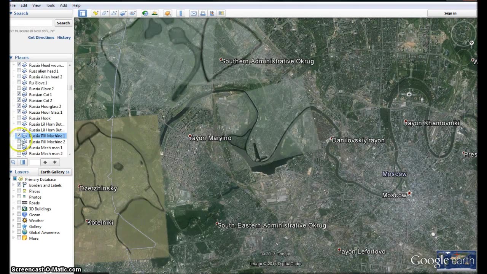
Task: Expand the More layer node
Action: tap(13, 238)
